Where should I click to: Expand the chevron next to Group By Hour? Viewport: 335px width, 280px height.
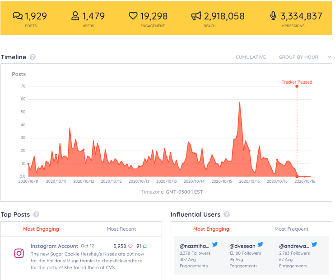tap(329, 57)
